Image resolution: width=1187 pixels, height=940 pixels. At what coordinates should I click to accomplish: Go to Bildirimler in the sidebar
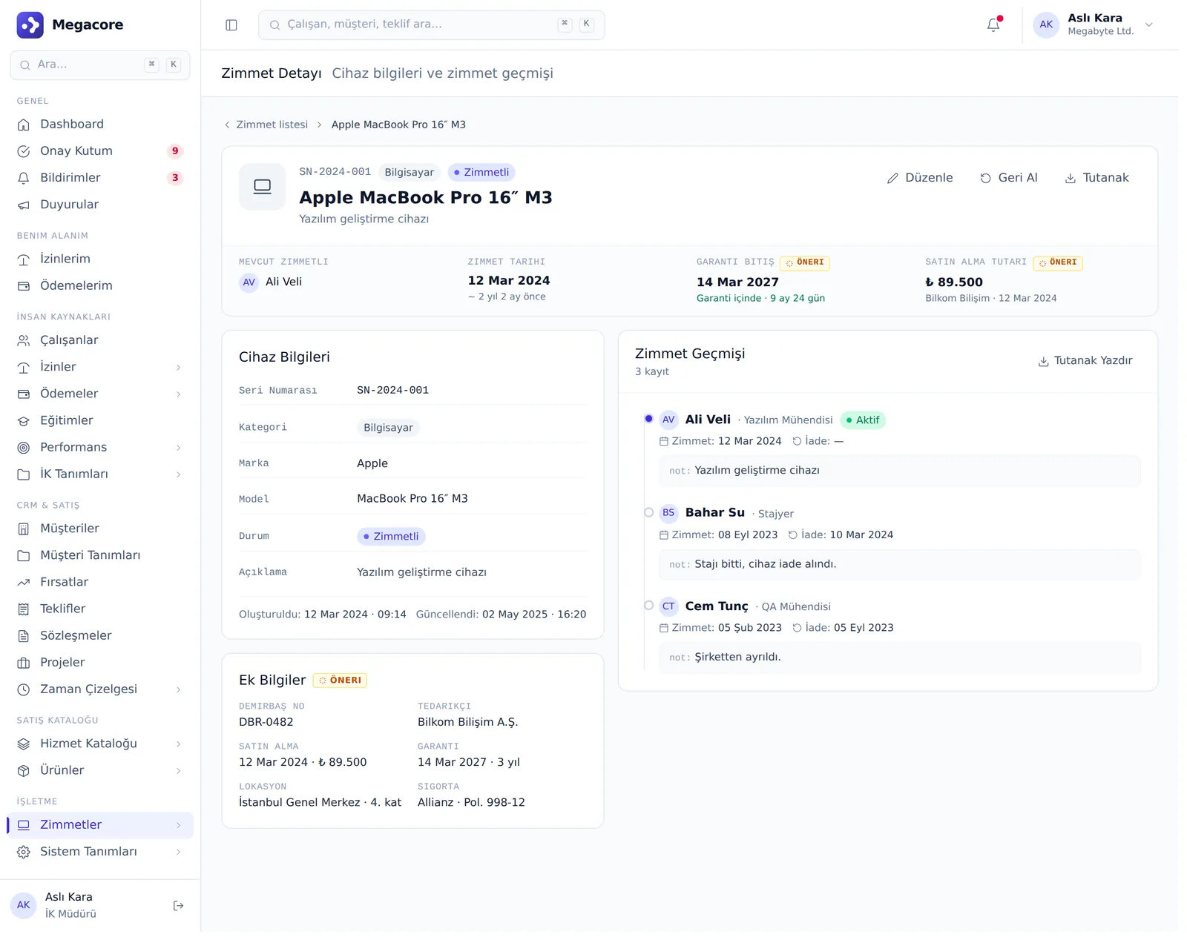[x=100, y=178]
